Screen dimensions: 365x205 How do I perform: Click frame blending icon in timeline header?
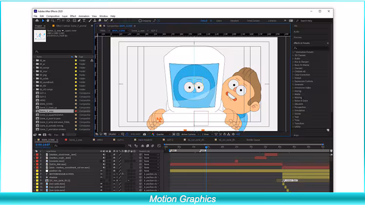point(147,146)
